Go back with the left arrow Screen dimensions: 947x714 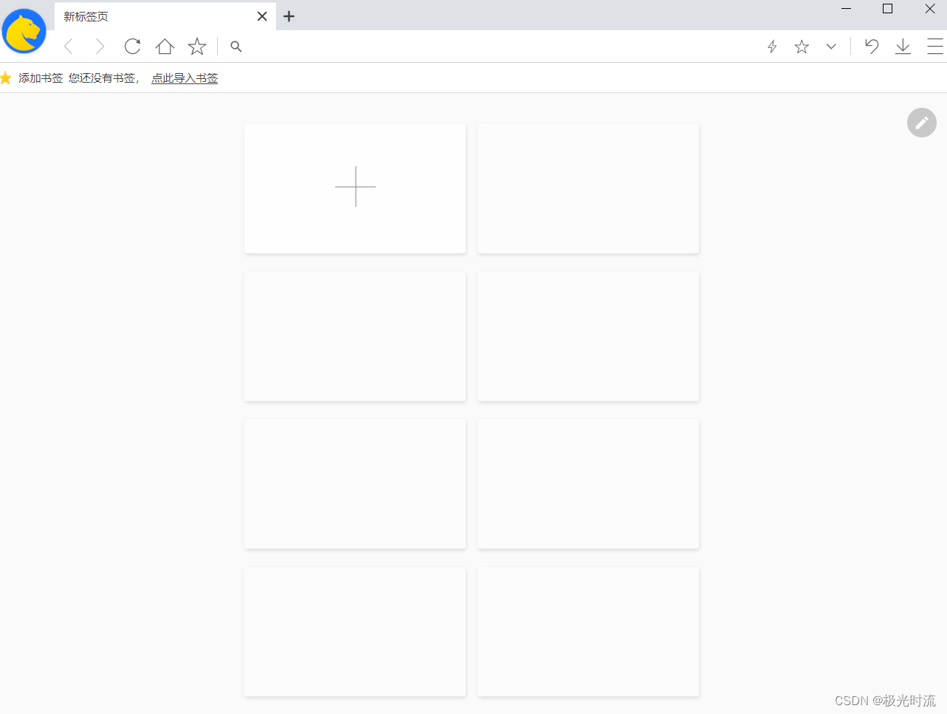69,47
